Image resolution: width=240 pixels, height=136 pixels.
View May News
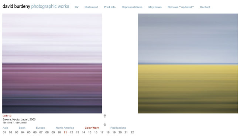point(155,7)
